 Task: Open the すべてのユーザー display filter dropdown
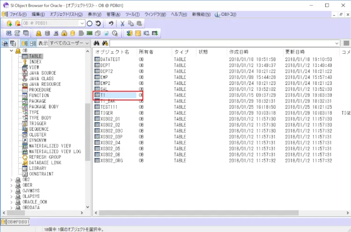[87, 43]
